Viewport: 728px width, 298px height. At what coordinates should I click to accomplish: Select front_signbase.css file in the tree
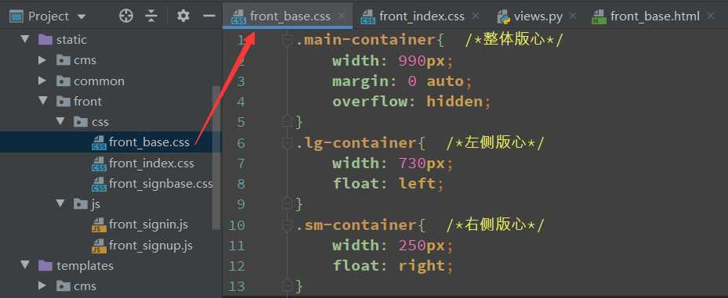tap(161, 184)
